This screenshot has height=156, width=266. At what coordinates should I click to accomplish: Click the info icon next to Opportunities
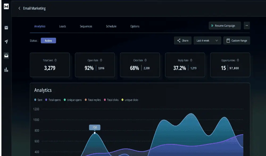click(x=238, y=60)
